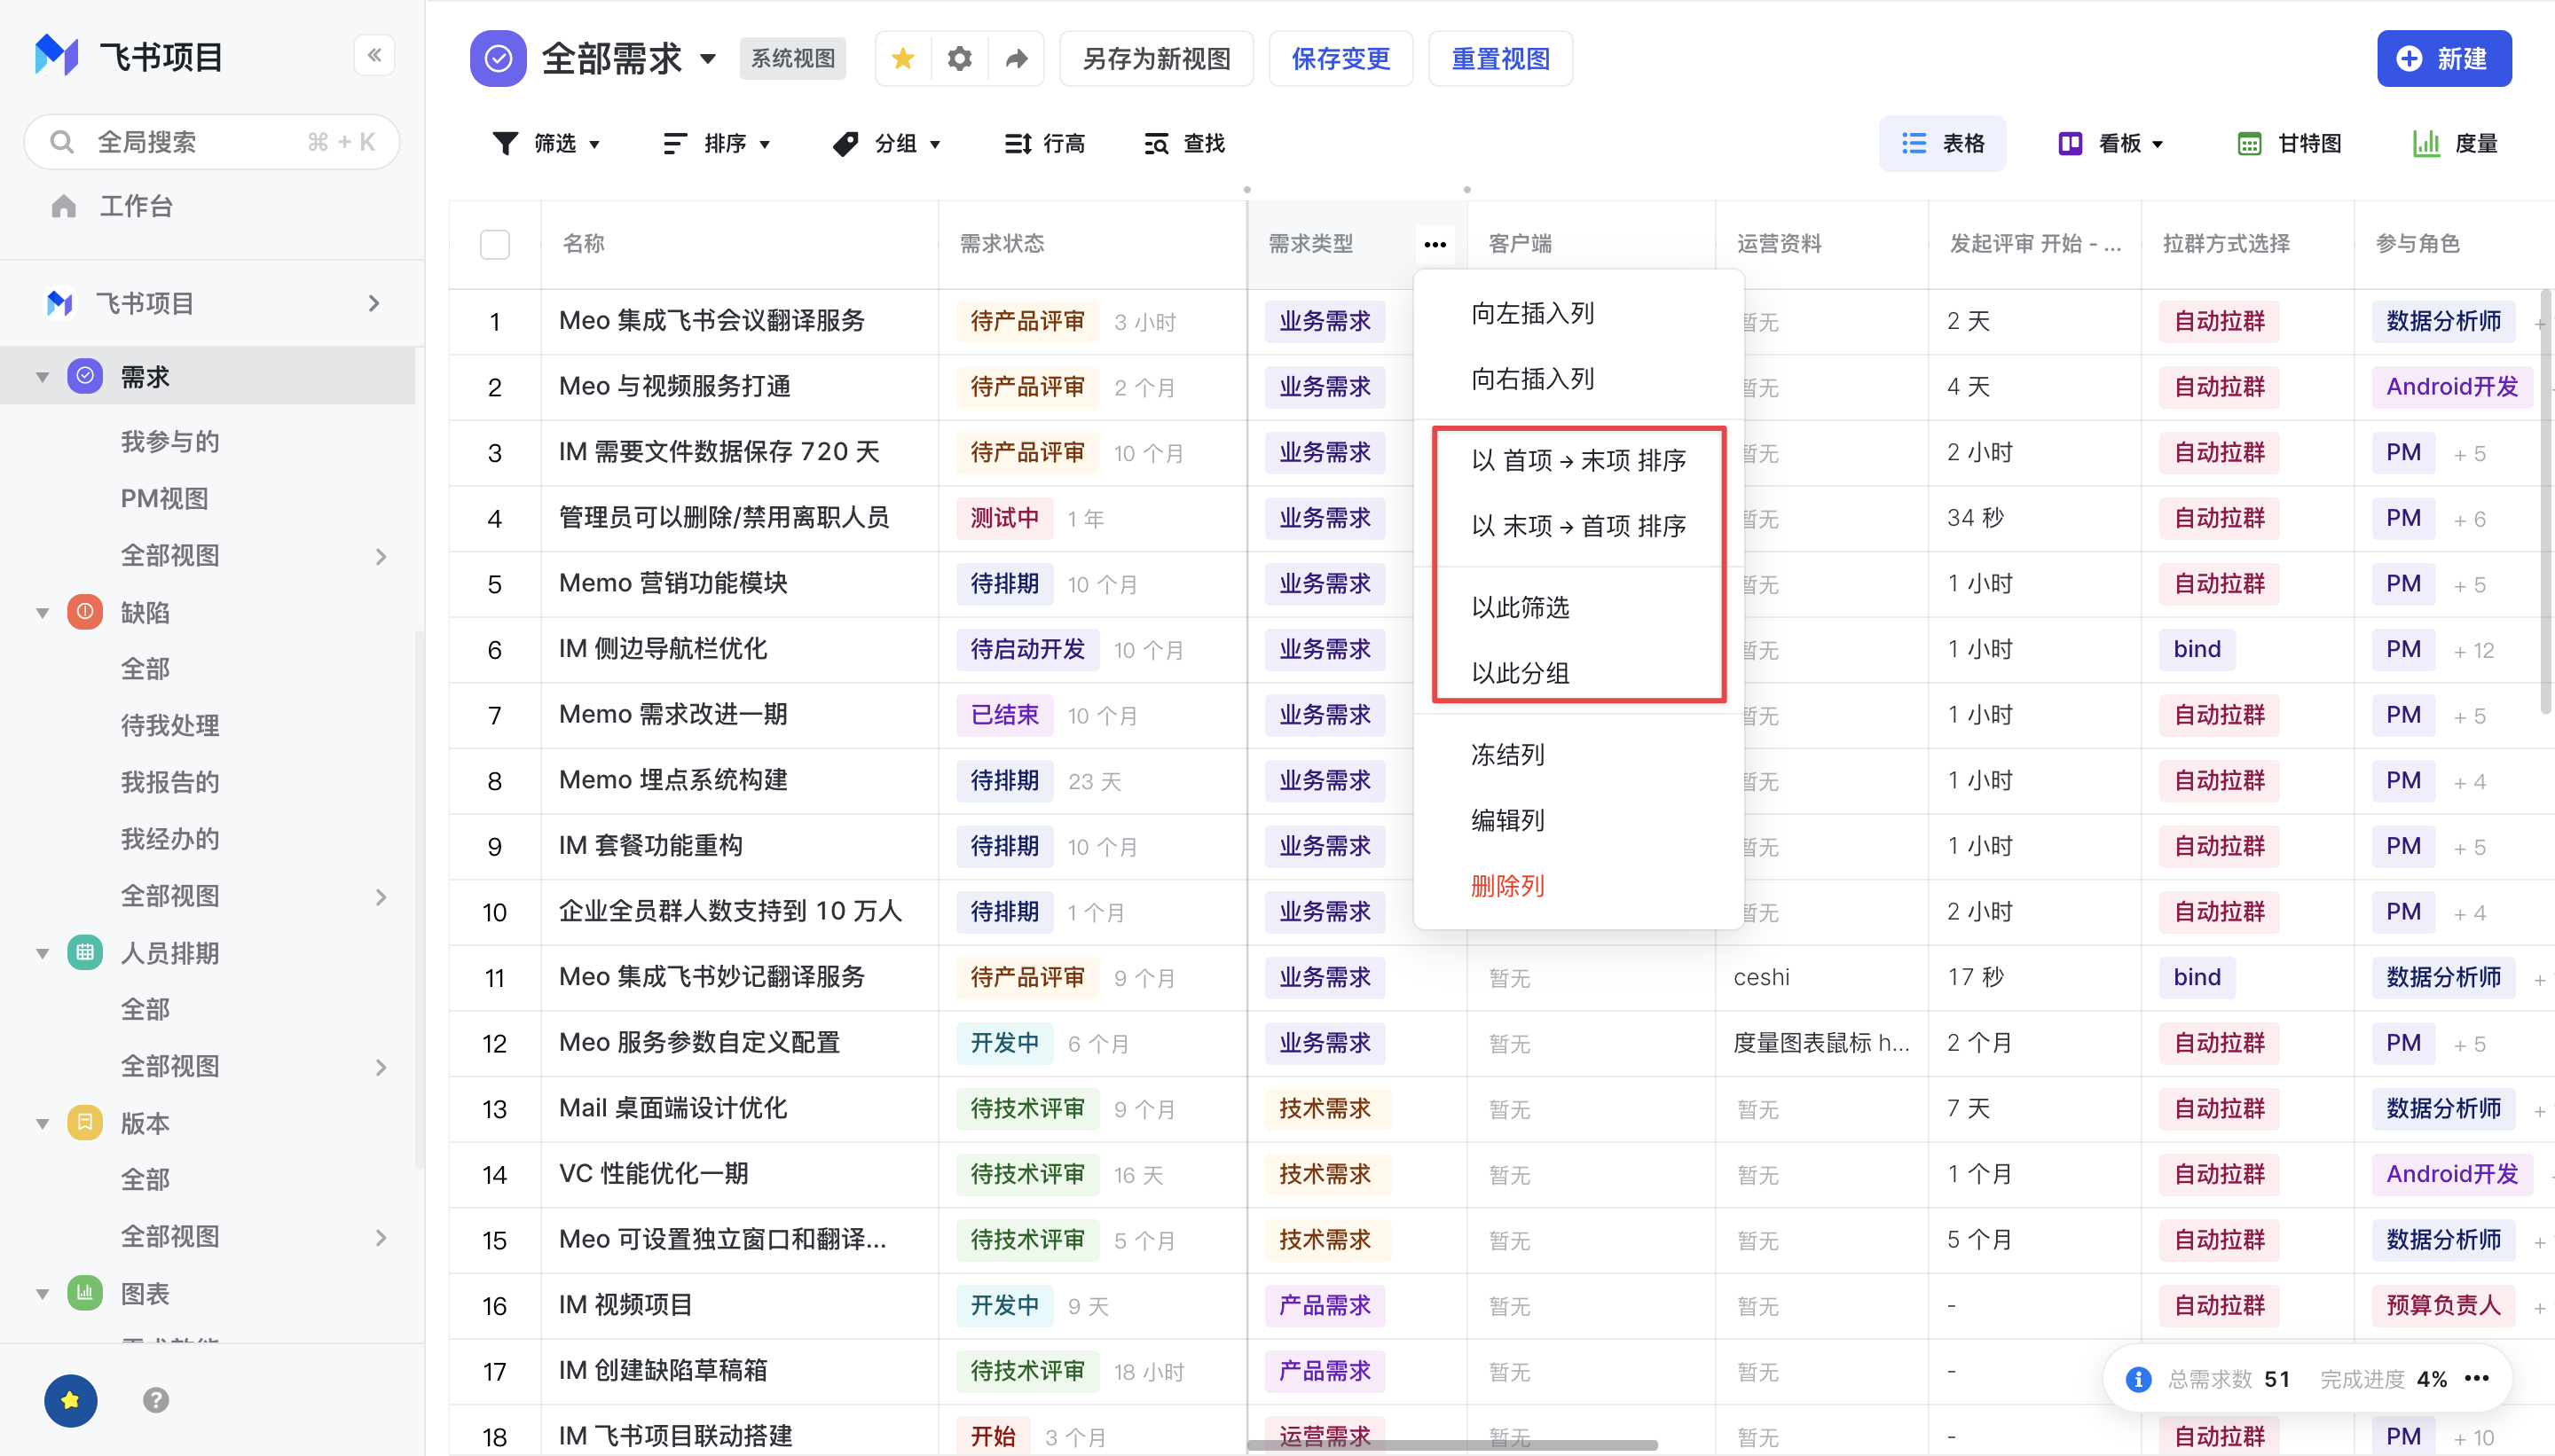Click the blue star badge at bottom left
This screenshot has width=2555, height=1456.
[70, 1399]
